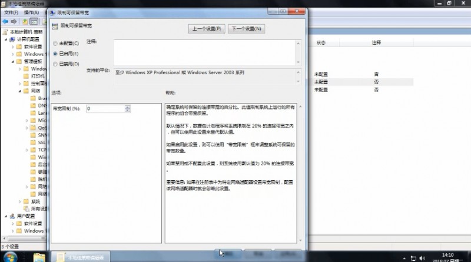471x262 pixels.
Task: Click the help text scroll-down arrow
Action: coord(300,240)
